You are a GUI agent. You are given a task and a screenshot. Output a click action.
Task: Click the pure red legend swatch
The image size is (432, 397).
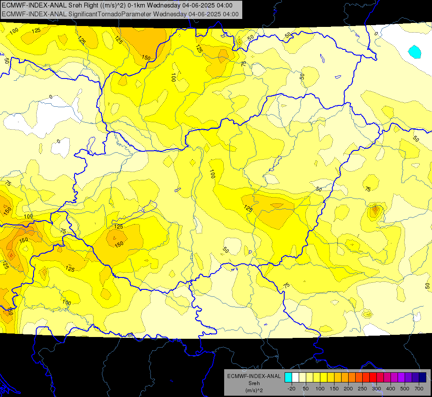(373, 377)
